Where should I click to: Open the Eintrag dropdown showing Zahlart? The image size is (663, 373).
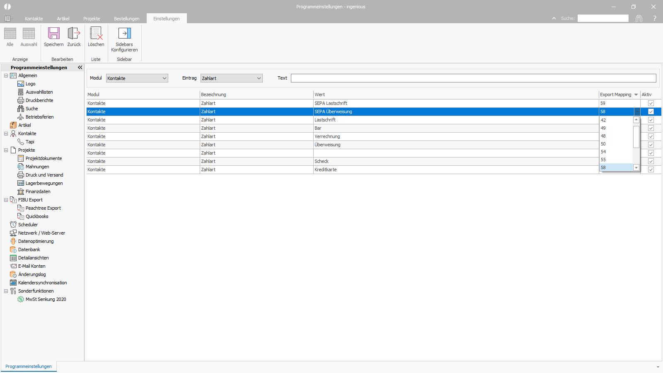pyautogui.click(x=232, y=78)
